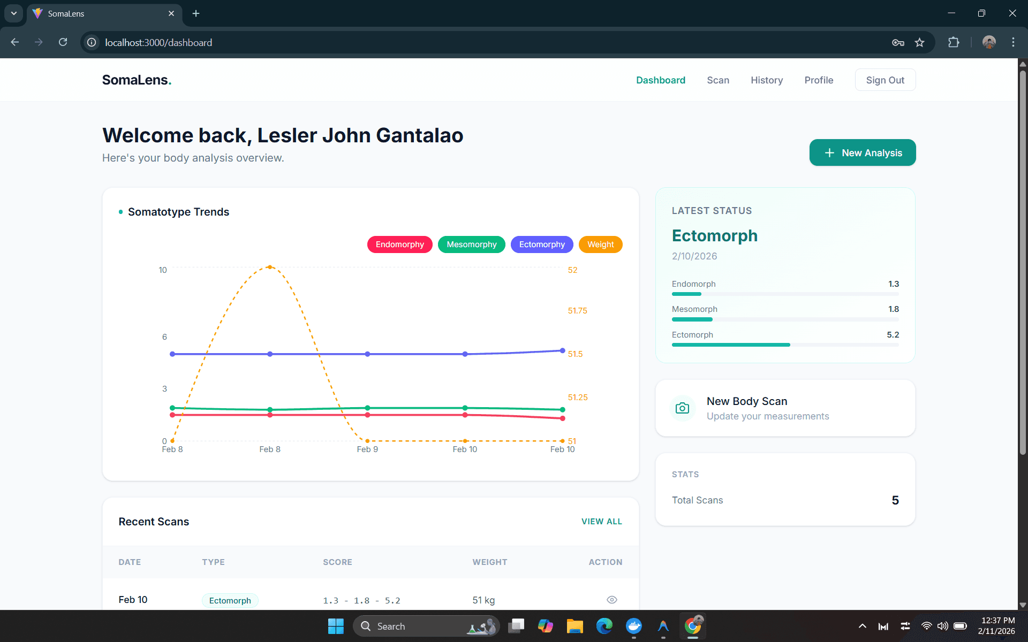Start a New Analysis
Screen dimensions: 1028x642
(862, 153)
